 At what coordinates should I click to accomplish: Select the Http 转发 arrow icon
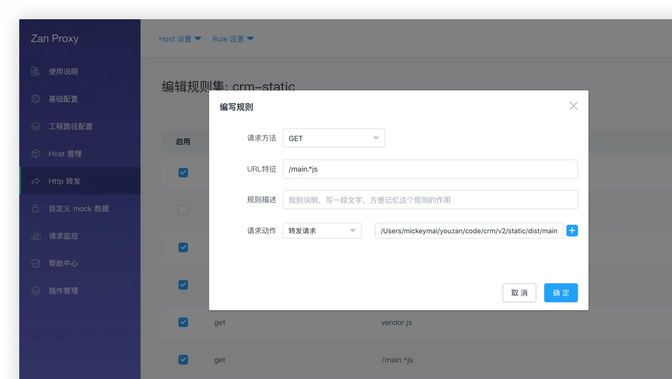point(36,181)
